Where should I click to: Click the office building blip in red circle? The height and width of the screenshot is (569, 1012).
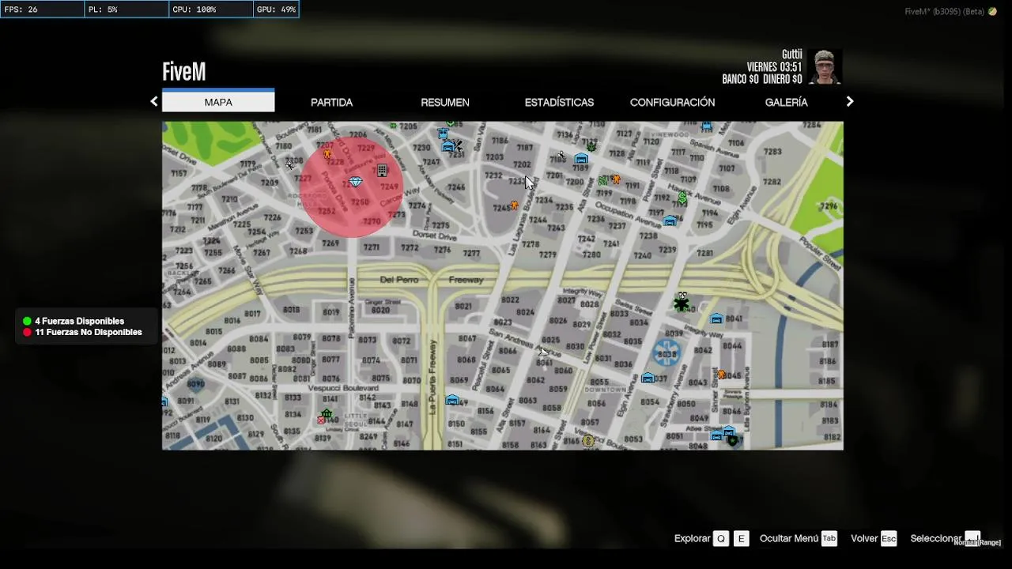(382, 170)
